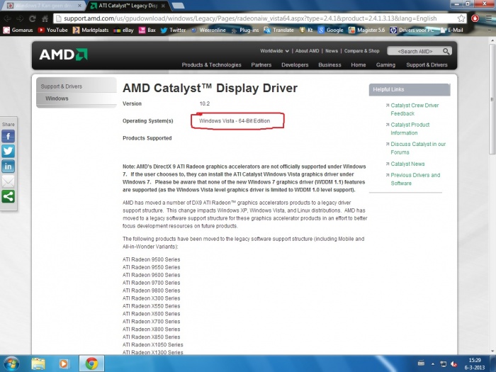Viewport: 496px width, 372px height.
Task: Open the volume tray icon
Action: click(x=454, y=364)
